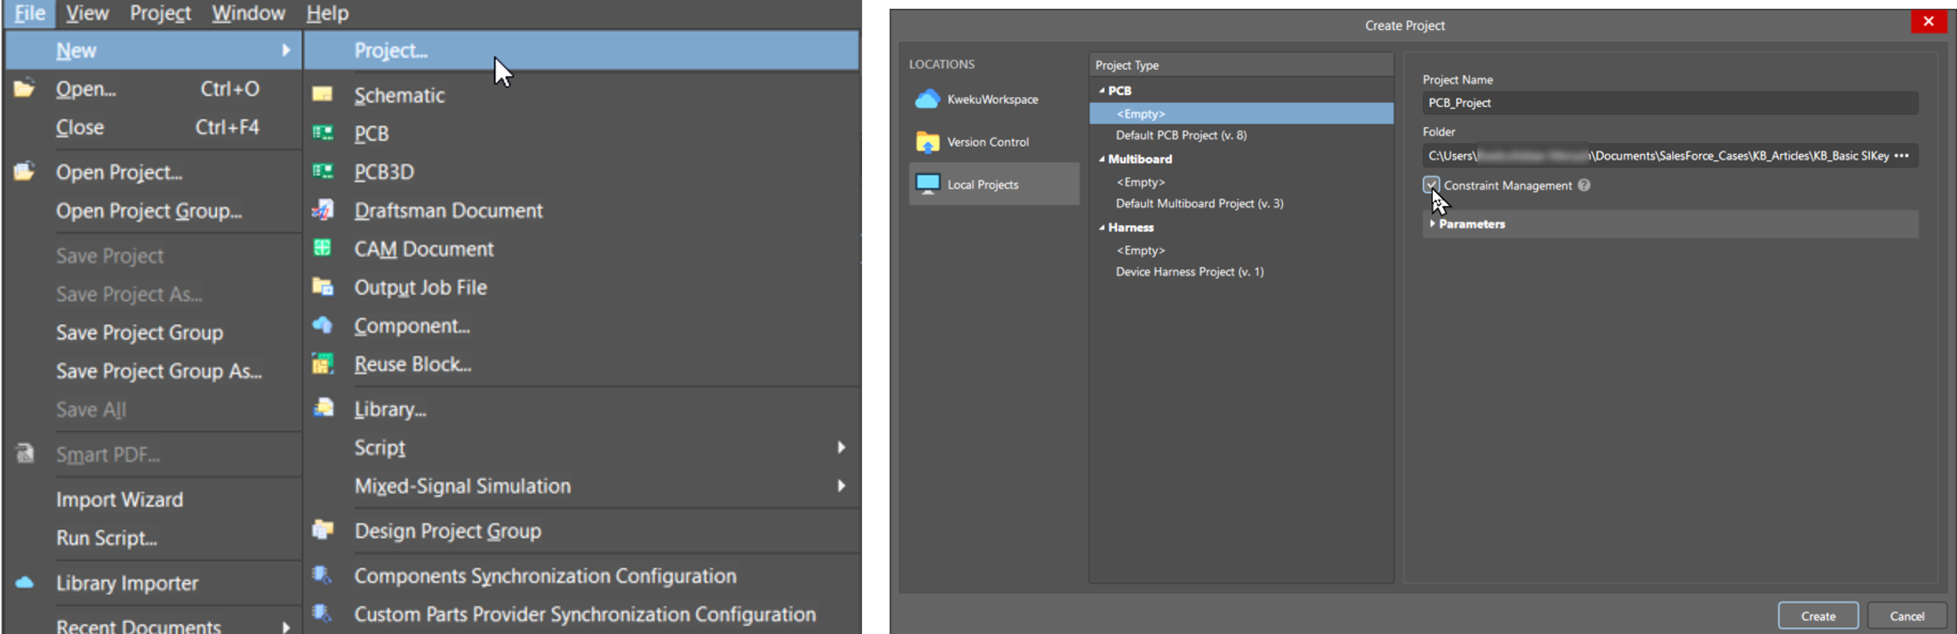Open the Project menu

click(x=160, y=13)
